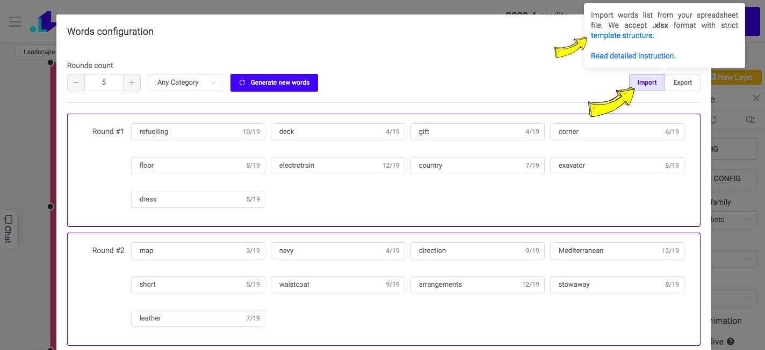Edit the word 'gift' field
This screenshot has width=765, height=350.
[478, 132]
